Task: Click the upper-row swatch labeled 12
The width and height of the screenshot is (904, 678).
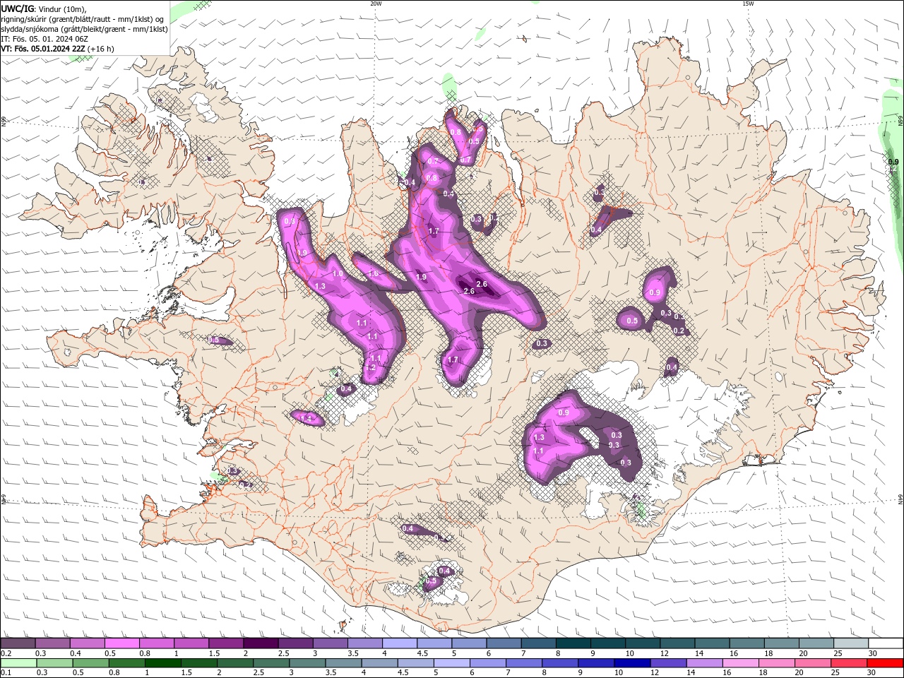Action: (x=676, y=643)
